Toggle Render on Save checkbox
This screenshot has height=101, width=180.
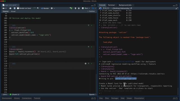18,8
